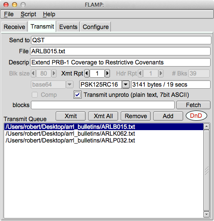Open the Script menu

28,14
